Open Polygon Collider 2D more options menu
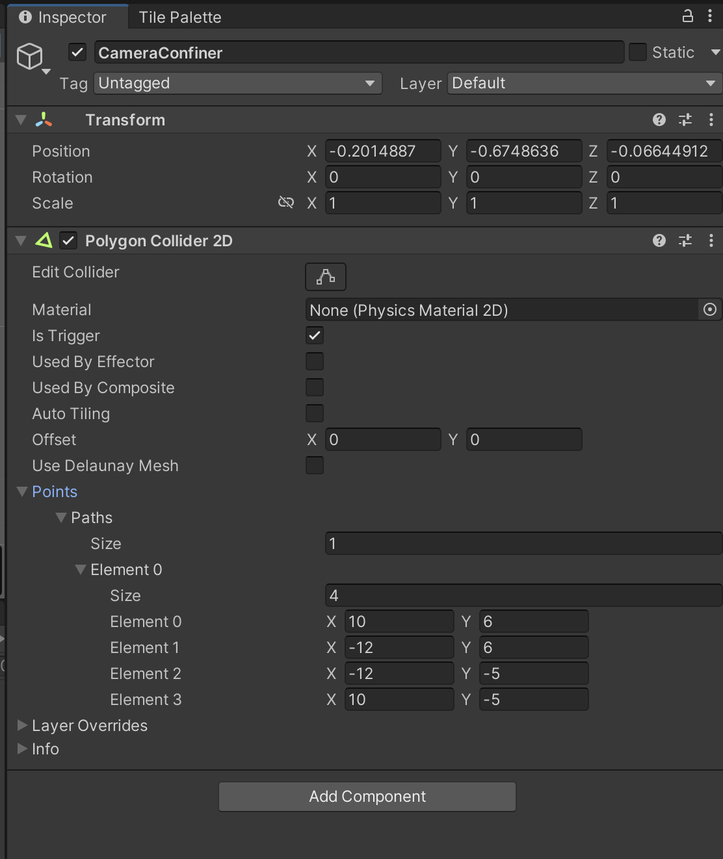The image size is (723, 859). (711, 241)
